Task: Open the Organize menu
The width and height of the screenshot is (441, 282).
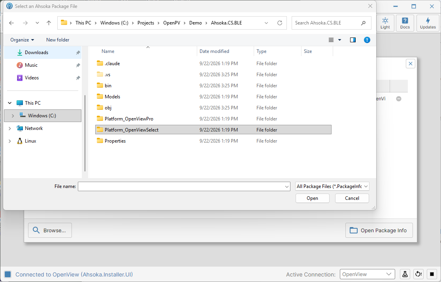Action: 22,40
